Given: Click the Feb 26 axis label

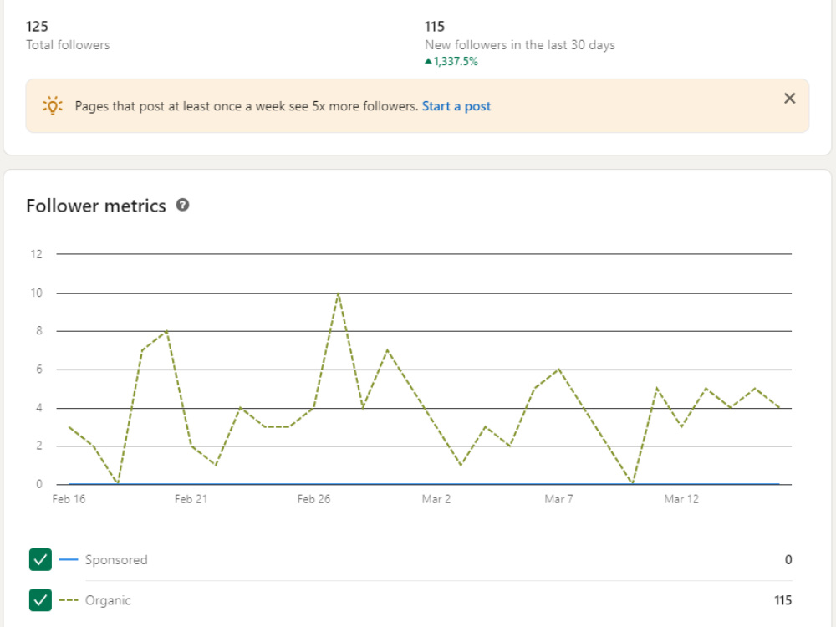Looking at the screenshot, I should pyautogui.click(x=313, y=499).
